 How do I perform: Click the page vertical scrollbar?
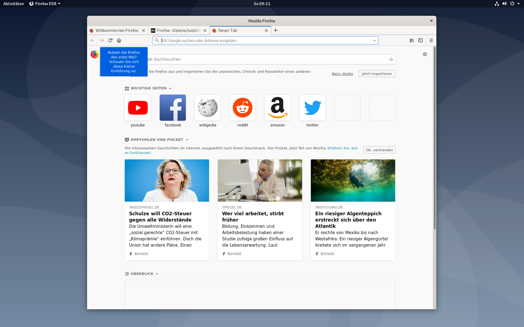point(434,138)
